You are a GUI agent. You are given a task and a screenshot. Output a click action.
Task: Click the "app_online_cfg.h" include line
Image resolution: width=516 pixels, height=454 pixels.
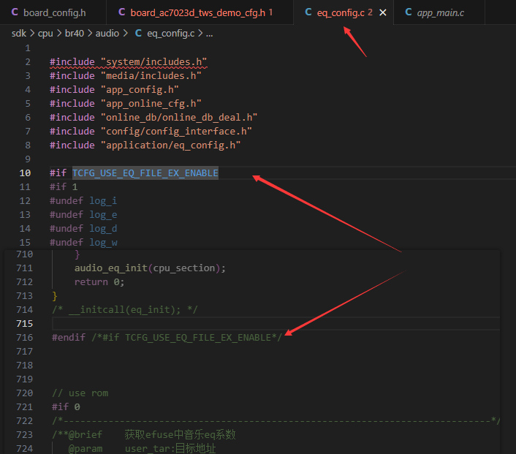tap(126, 103)
